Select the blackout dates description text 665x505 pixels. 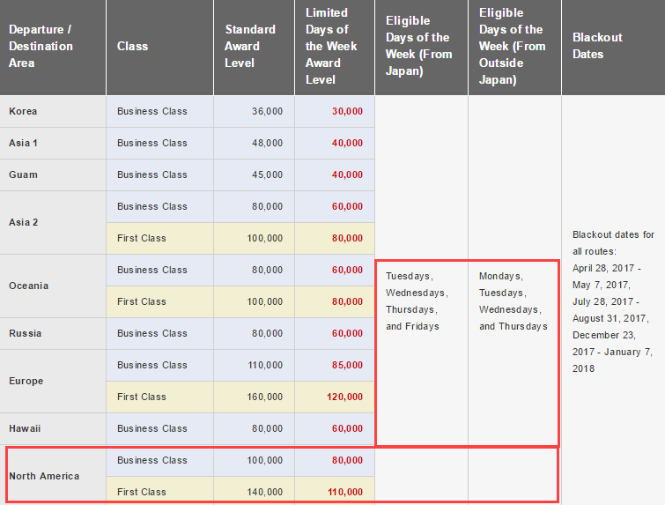pos(613,301)
